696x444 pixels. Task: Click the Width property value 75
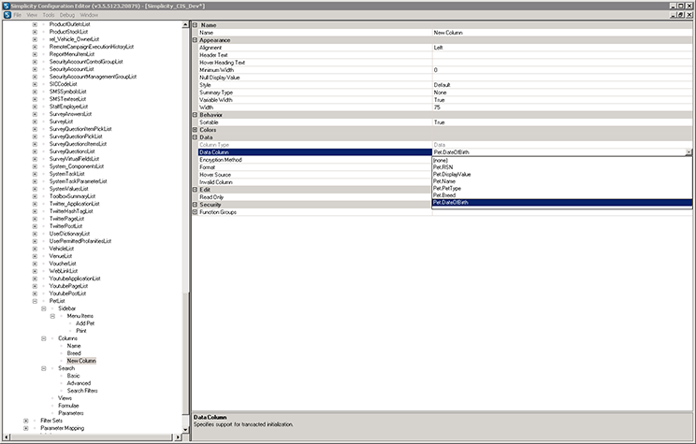coord(562,107)
